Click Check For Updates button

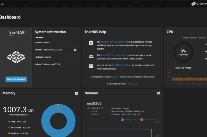pyautogui.click(x=16, y=79)
